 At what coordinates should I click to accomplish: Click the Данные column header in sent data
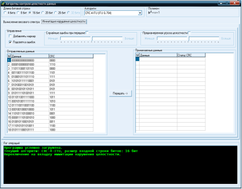pos(30,56)
